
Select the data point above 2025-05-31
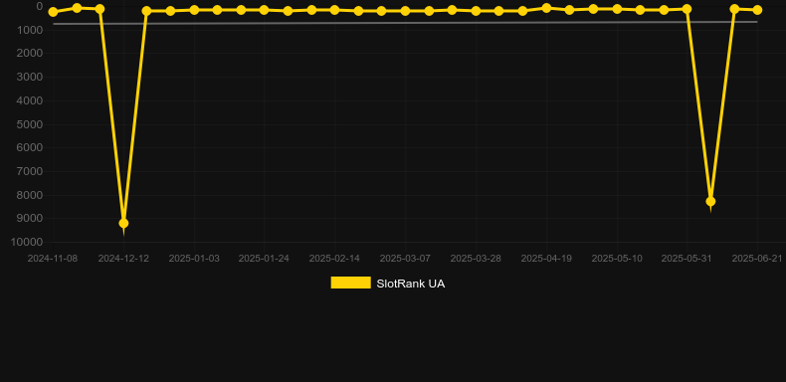(687, 9)
